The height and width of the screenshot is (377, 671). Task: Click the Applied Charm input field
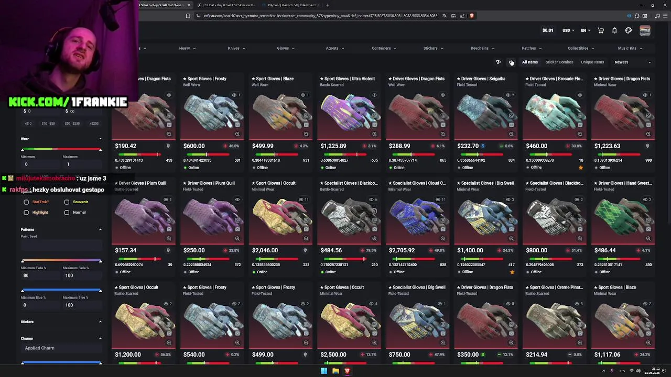pos(61,348)
